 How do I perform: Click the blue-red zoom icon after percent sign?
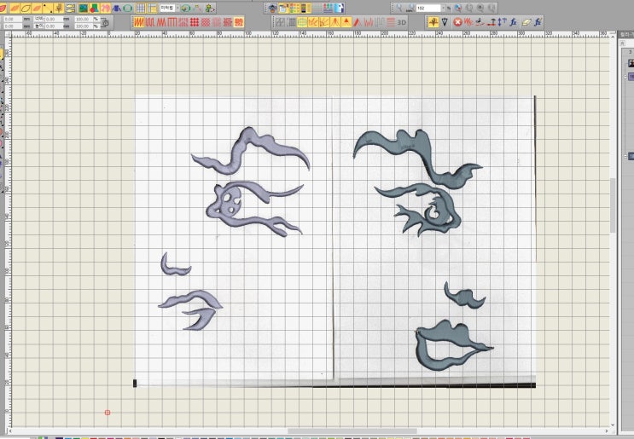pyautogui.click(x=457, y=8)
